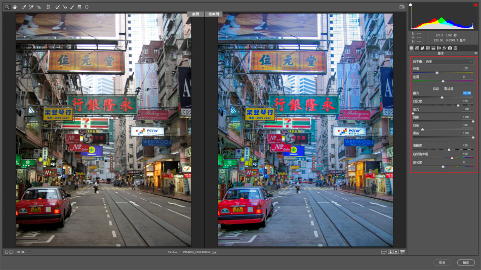Open the 白平衡 white balance dropdown
The height and width of the screenshot is (270, 481).
click(x=449, y=62)
